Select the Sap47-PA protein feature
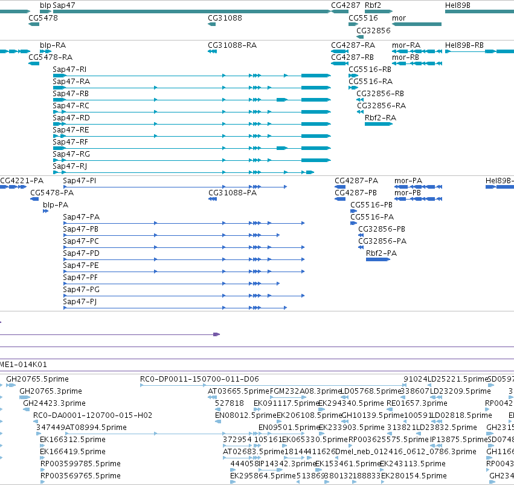Screen dimensions: 514x485 (x=184, y=223)
